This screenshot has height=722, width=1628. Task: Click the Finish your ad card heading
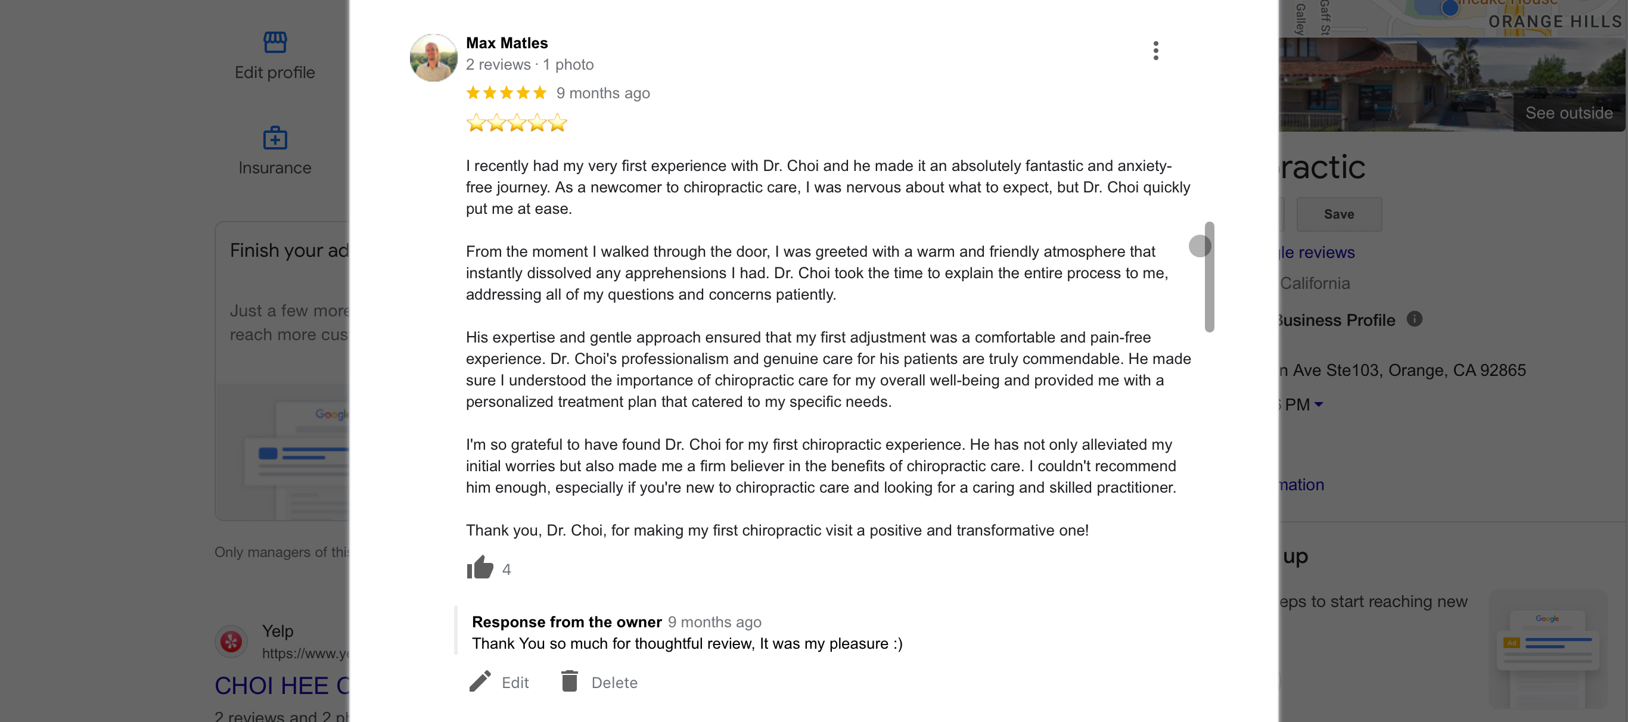pyautogui.click(x=289, y=250)
